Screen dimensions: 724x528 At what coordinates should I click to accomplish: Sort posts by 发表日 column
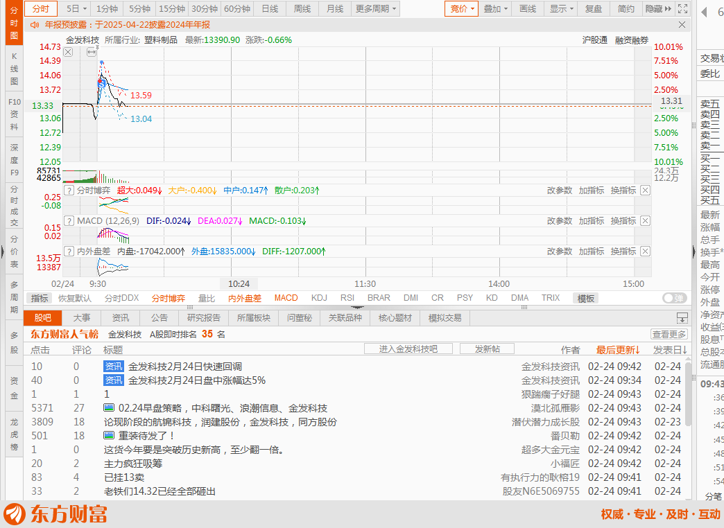point(670,351)
